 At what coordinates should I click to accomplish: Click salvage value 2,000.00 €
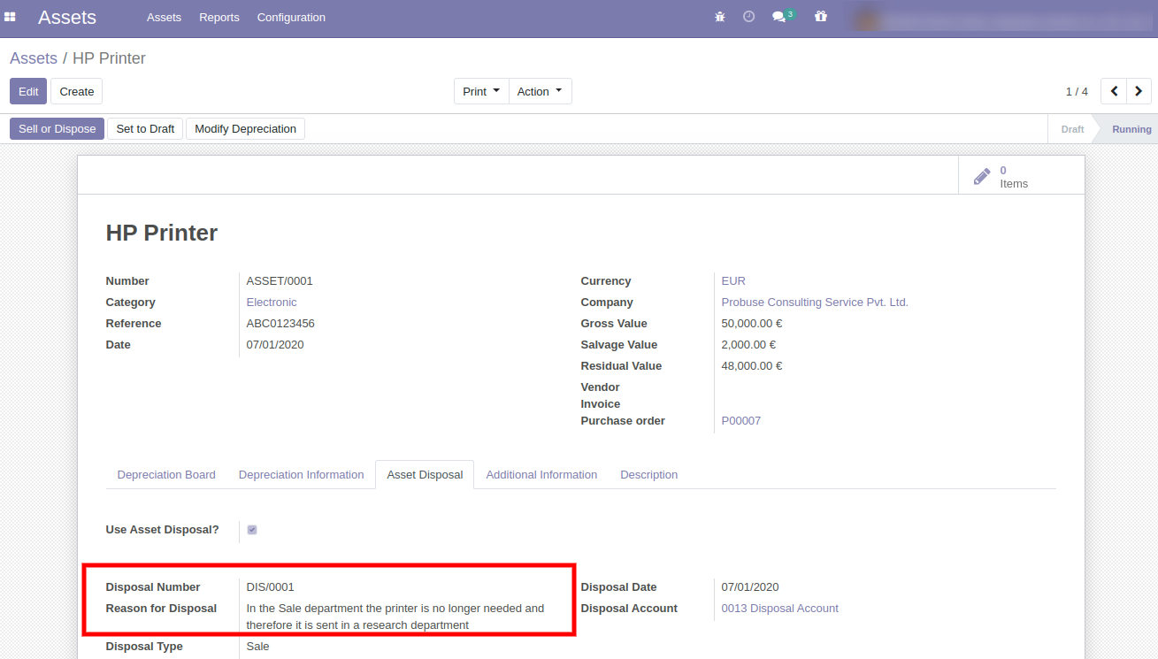pyautogui.click(x=748, y=345)
